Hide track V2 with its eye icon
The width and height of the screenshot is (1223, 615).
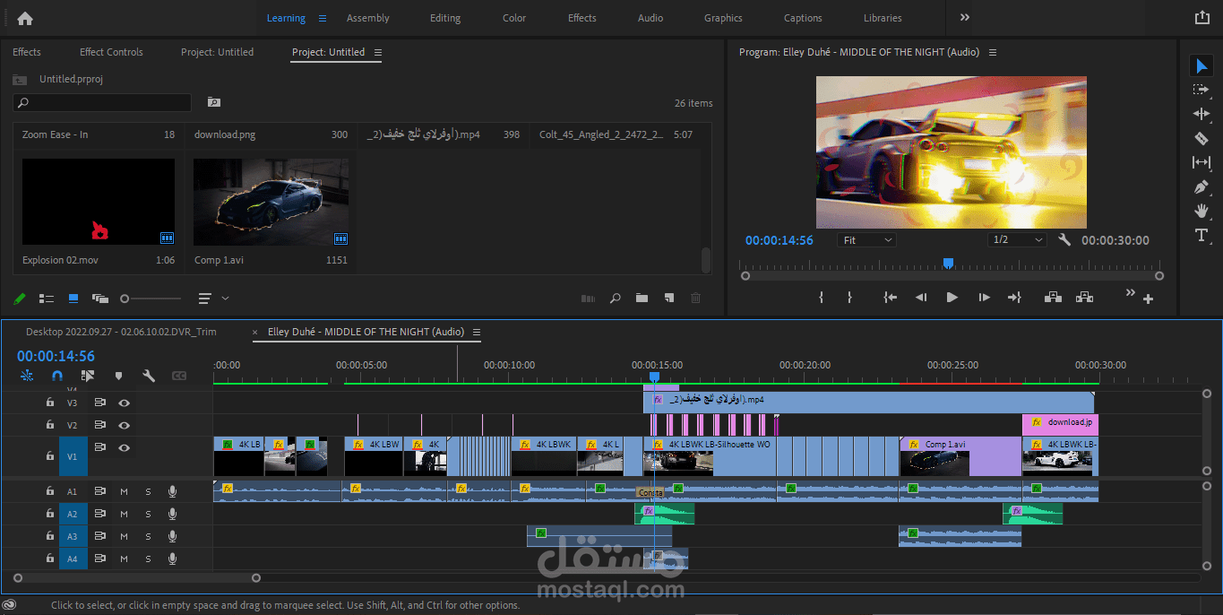click(125, 426)
